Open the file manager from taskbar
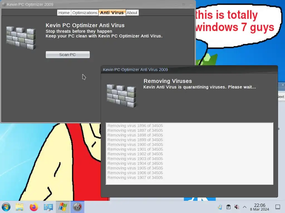Viewport: 285px width, 213px height. click(x=19, y=207)
